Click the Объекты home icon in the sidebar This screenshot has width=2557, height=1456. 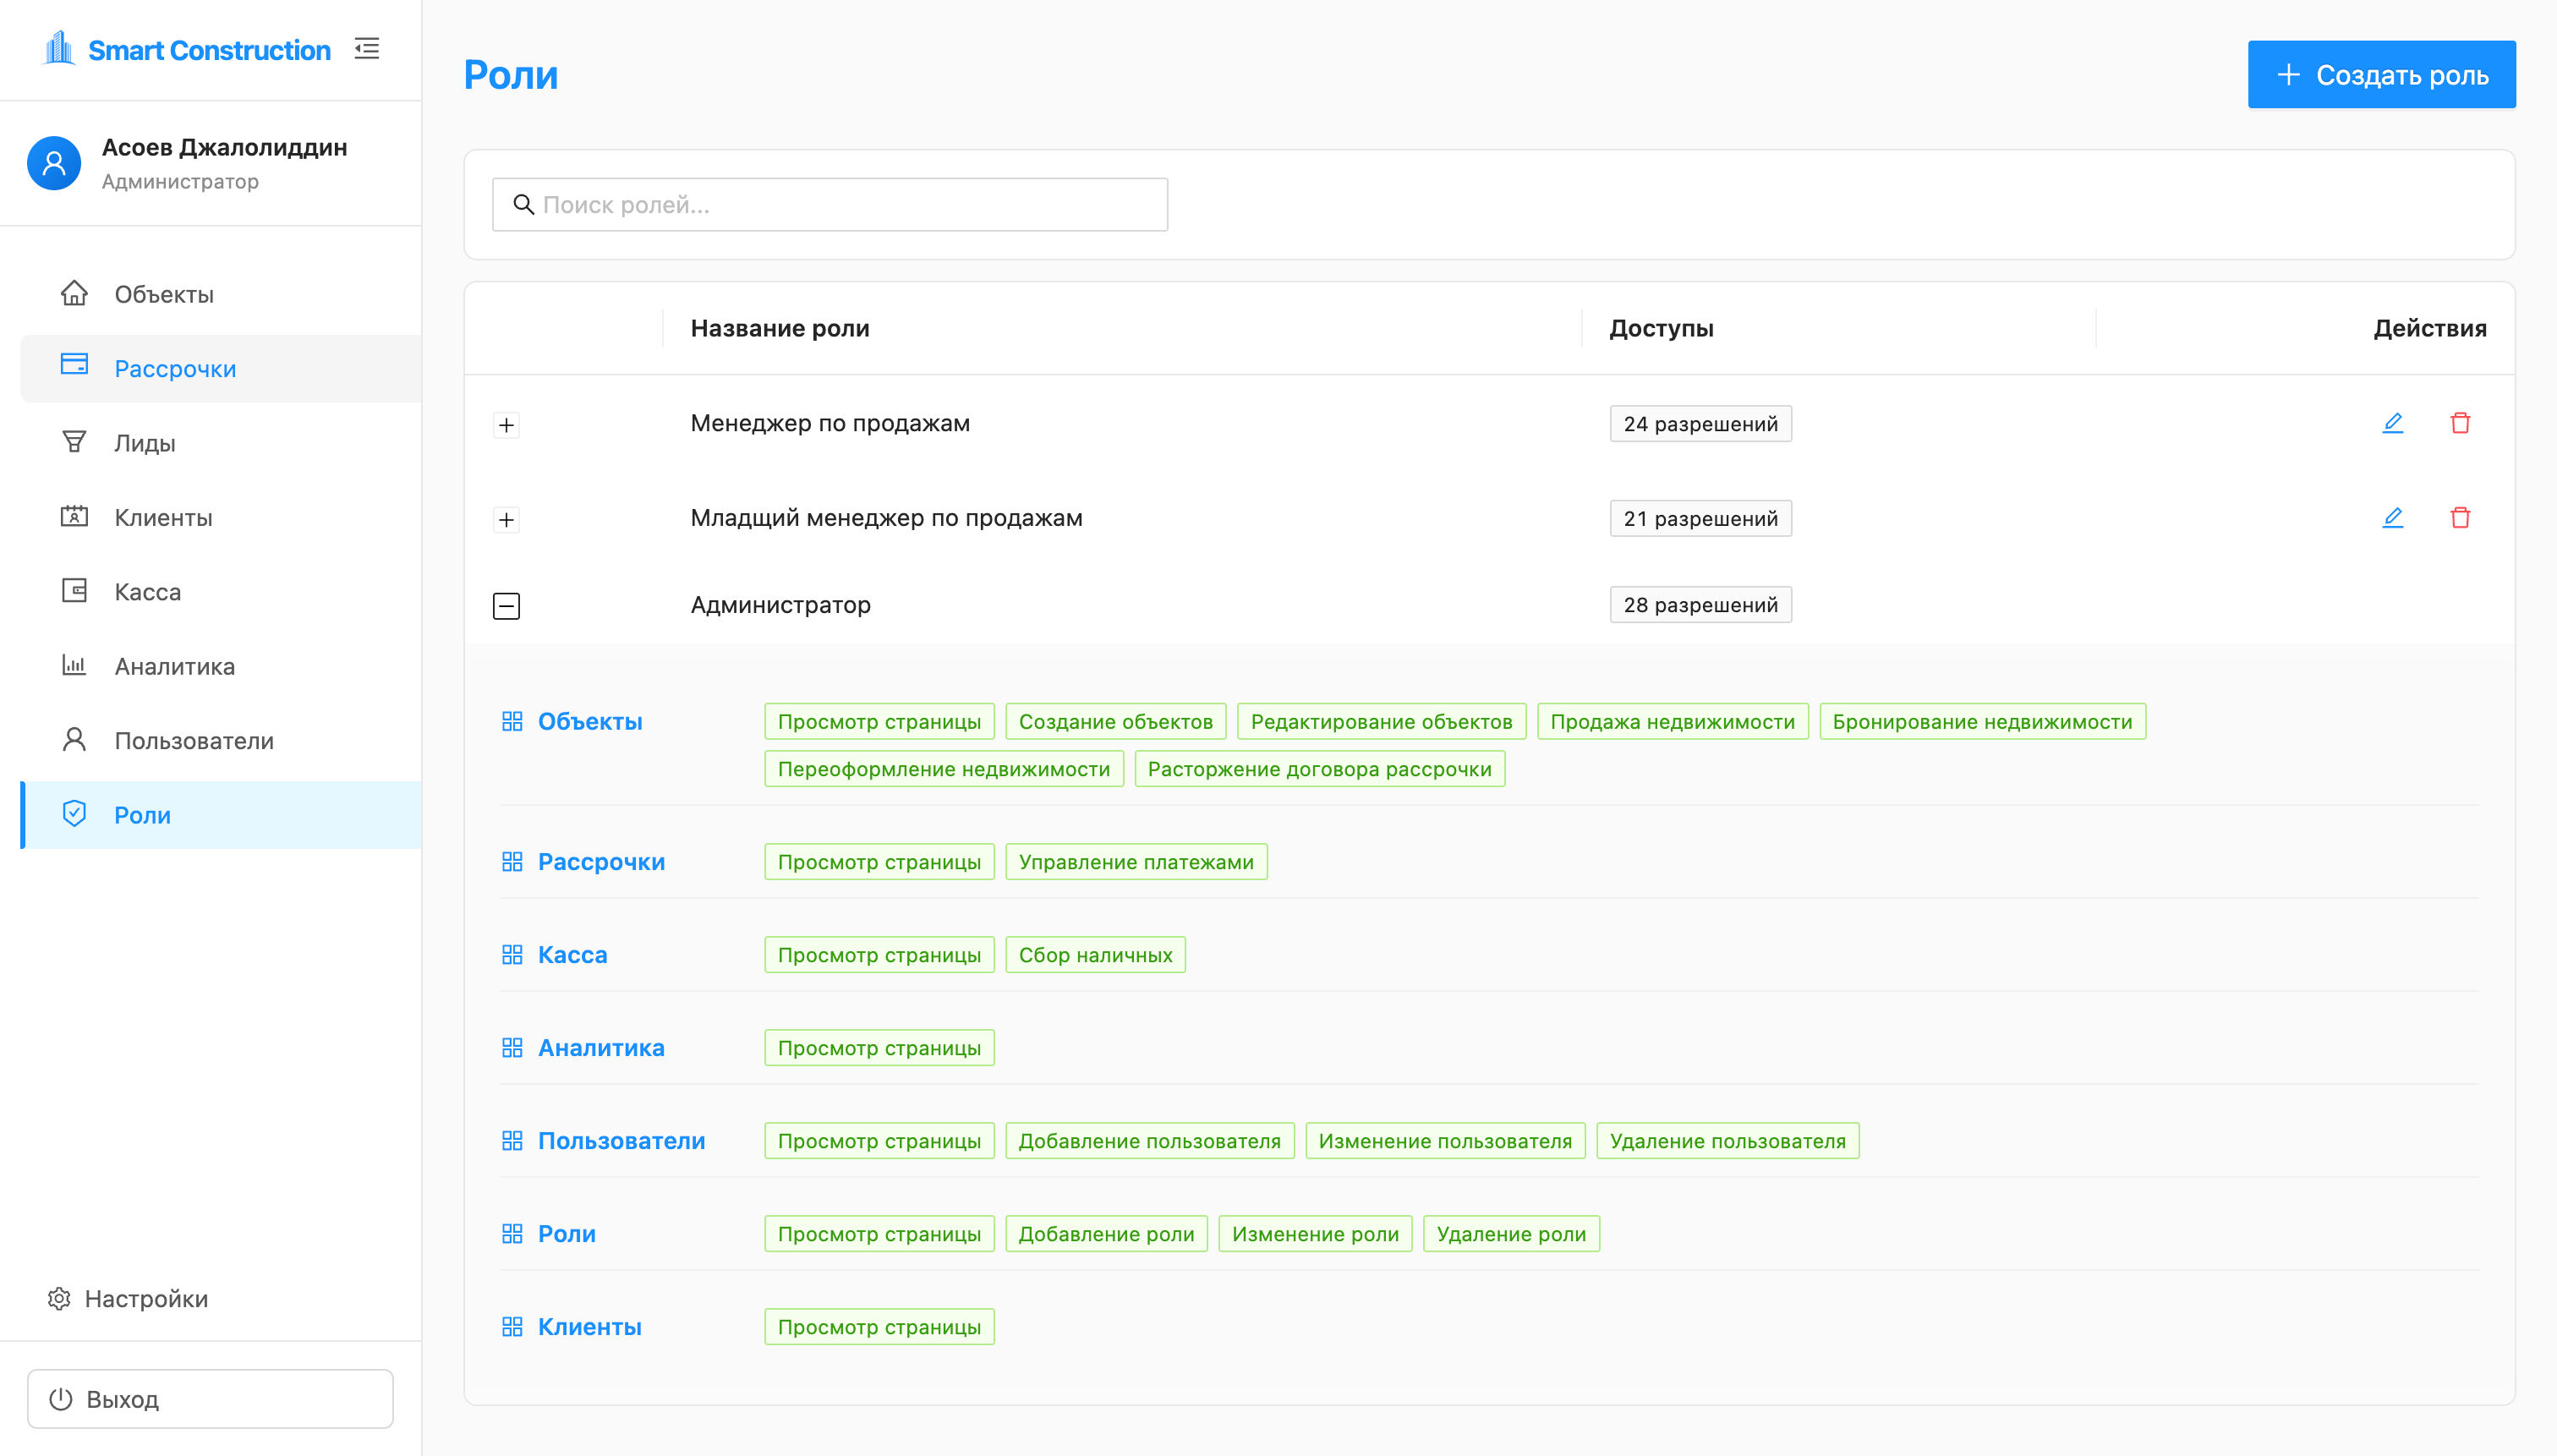(x=74, y=294)
